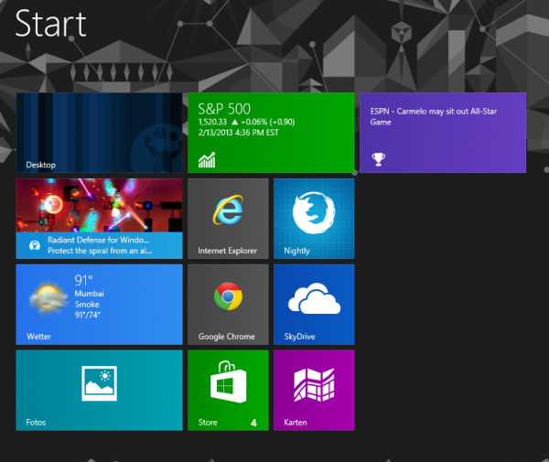This screenshot has height=462, width=549.
Task: Click the Store update count 4
Action: coord(253,423)
